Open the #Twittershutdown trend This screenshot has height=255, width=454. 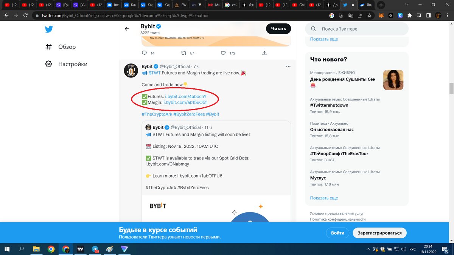pos(329,105)
